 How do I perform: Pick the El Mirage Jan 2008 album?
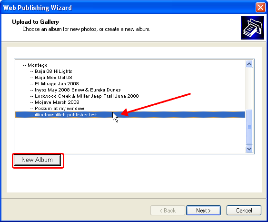57,84
